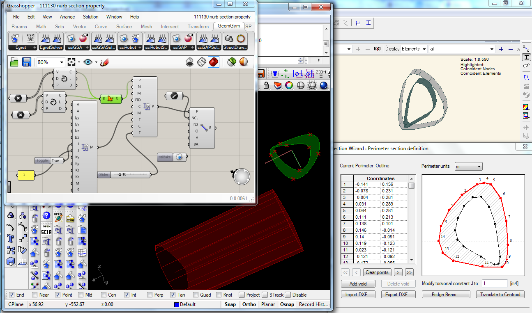Click the xyz icon in the Egret panel
This screenshot has height=313, width=532.
click(30, 38)
